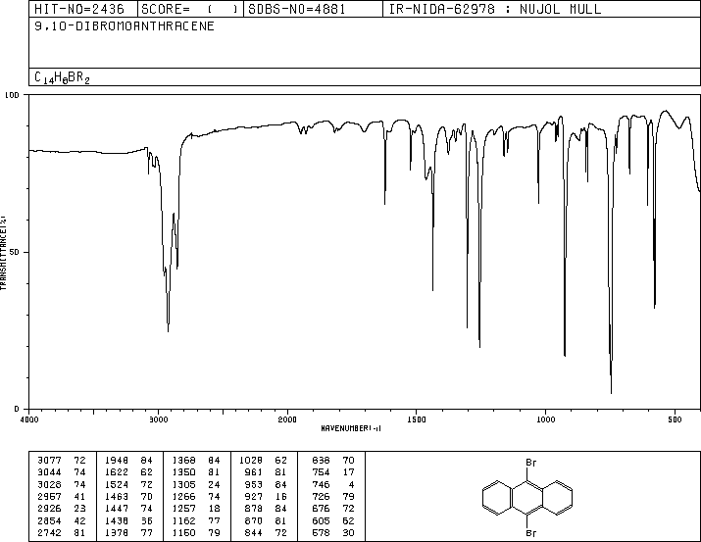The image size is (701, 542).
Task: Click the 754 wavenumber in the last column
Action: 321,472
